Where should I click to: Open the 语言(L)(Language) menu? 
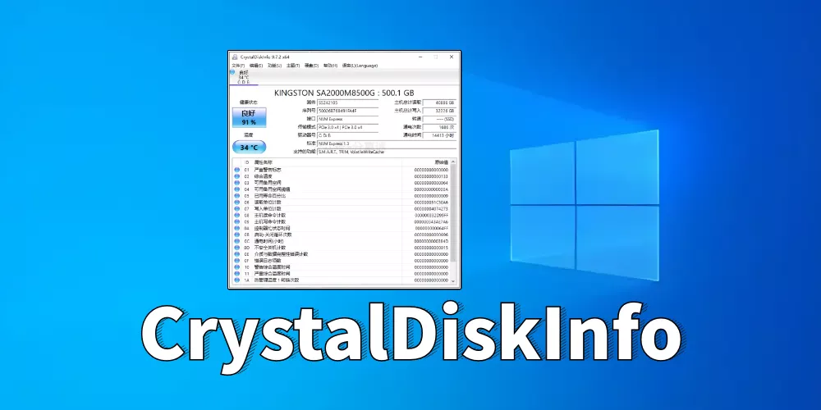pyautogui.click(x=360, y=66)
